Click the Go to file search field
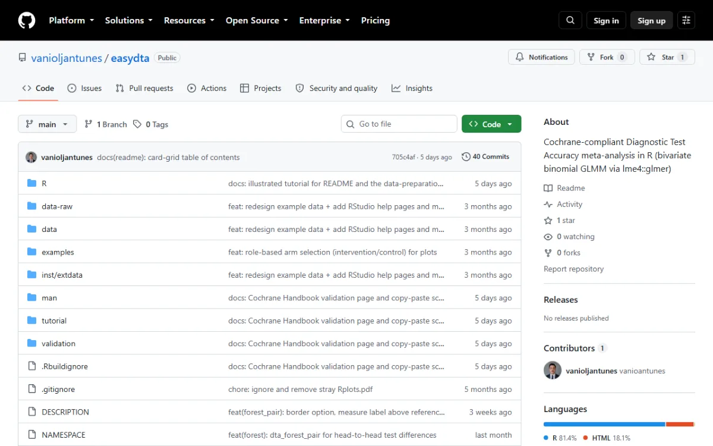Screen dimensions: 713x446 (399, 124)
